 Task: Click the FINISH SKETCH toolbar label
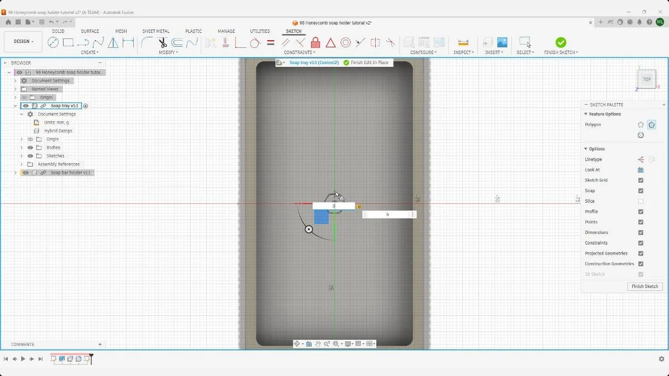[561, 52]
